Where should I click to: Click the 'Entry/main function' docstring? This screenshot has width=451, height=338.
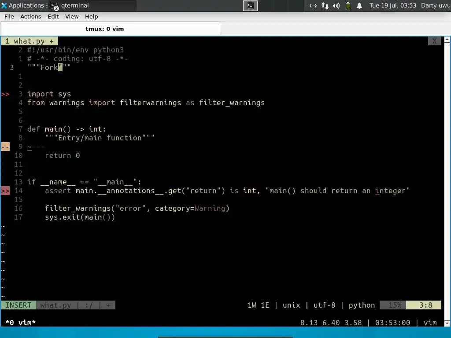[x=100, y=138]
